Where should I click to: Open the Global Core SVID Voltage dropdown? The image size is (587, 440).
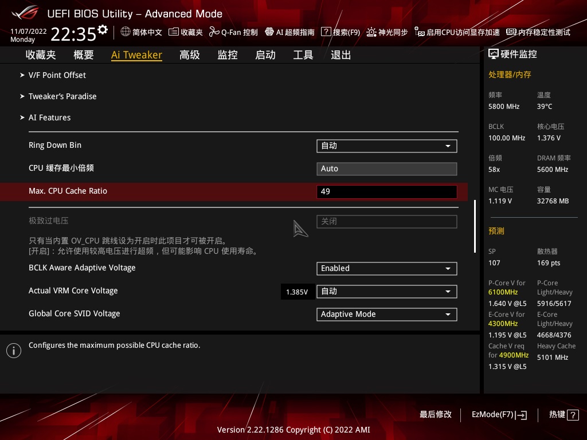coord(386,314)
